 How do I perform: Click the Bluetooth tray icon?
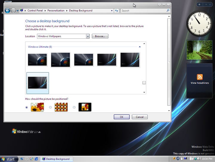178,159
